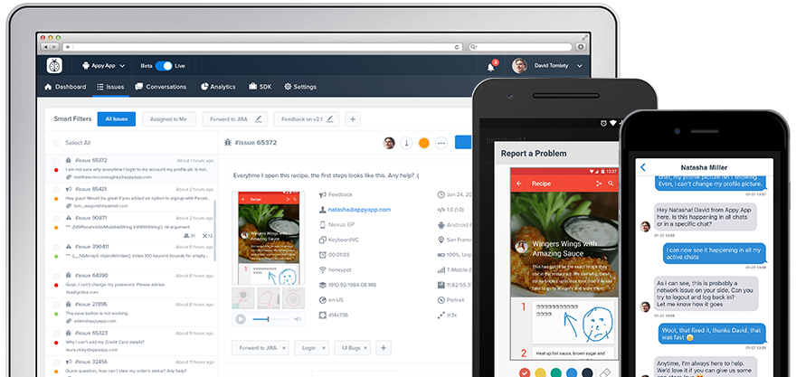This screenshot has height=377, width=796.
Task: Open natasha@appyapp.com email link
Action: click(x=359, y=209)
